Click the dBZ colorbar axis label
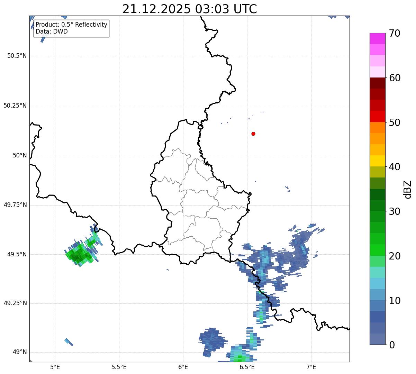Viewport: 416px width, 374px height. coord(408,189)
